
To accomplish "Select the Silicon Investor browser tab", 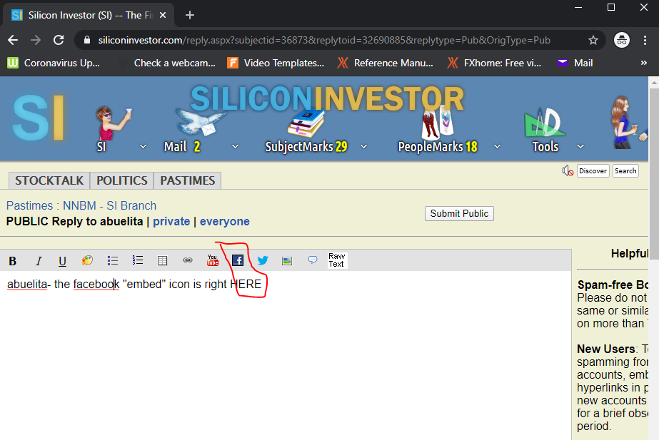I will (89, 15).
